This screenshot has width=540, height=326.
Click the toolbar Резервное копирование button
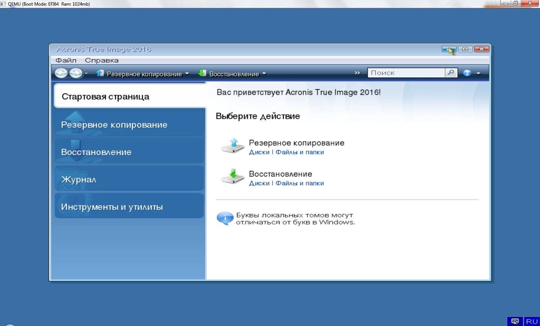point(139,74)
